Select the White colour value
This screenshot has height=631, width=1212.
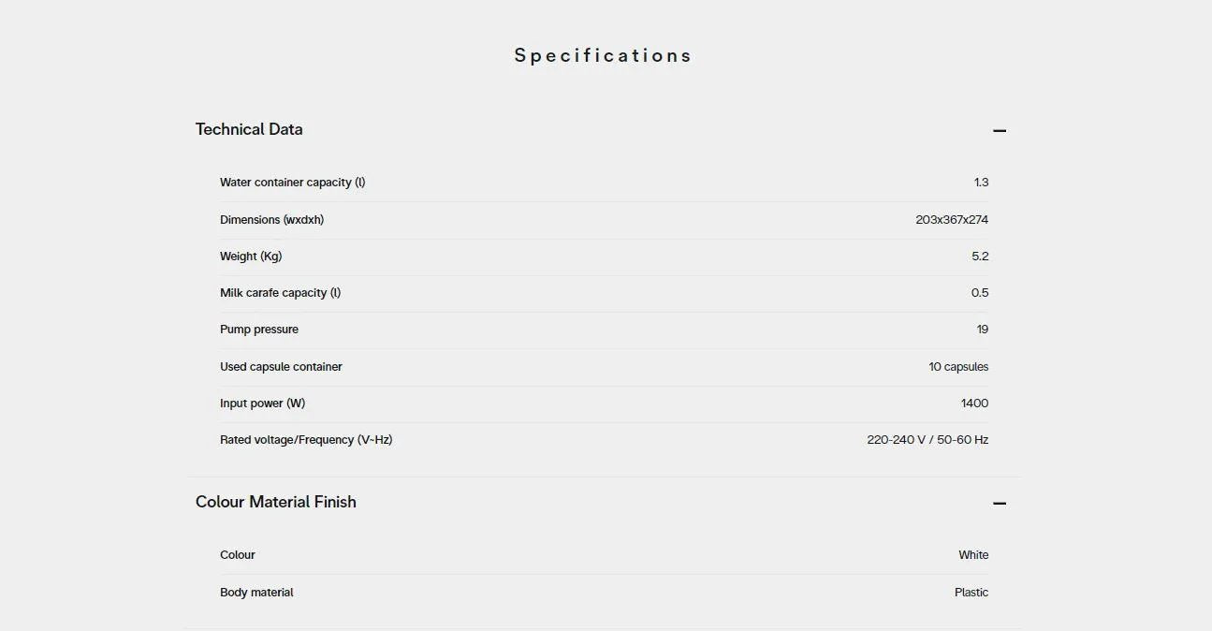[973, 555]
